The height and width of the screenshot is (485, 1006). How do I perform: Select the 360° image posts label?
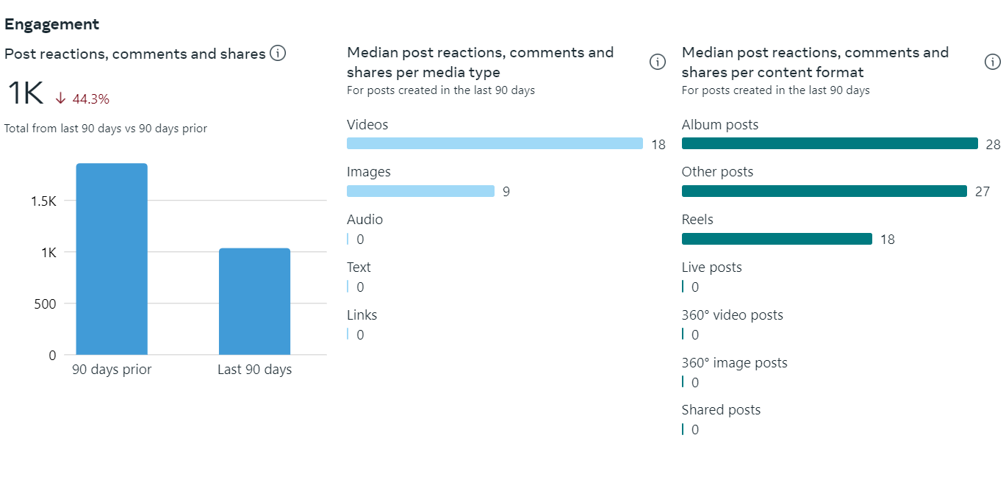coord(734,363)
